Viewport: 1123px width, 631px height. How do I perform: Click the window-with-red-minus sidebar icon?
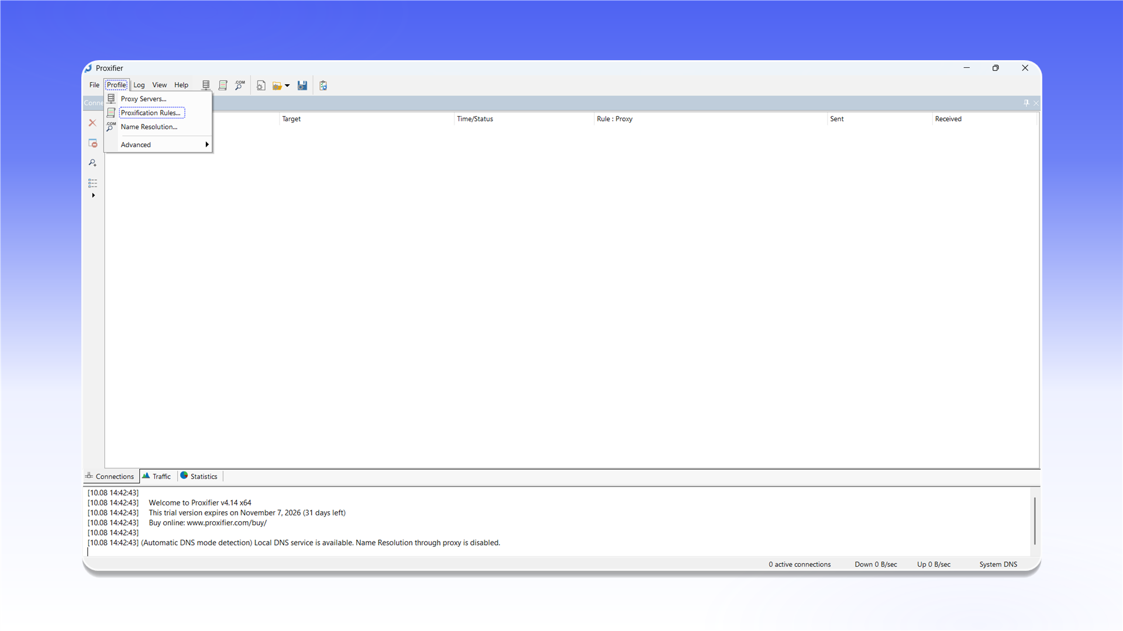point(92,143)
